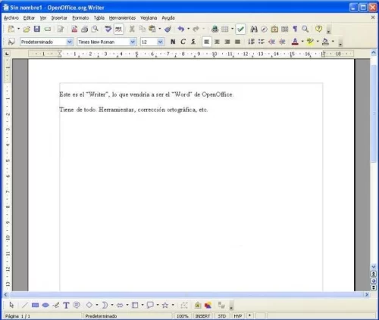This screenshot has width=379, height=320.
Task: Activate the Format Paintbrush icon
Action: point(168,29)
